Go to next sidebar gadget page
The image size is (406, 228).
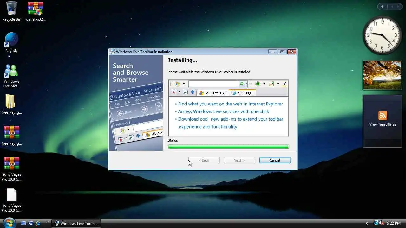coord(398,7)
